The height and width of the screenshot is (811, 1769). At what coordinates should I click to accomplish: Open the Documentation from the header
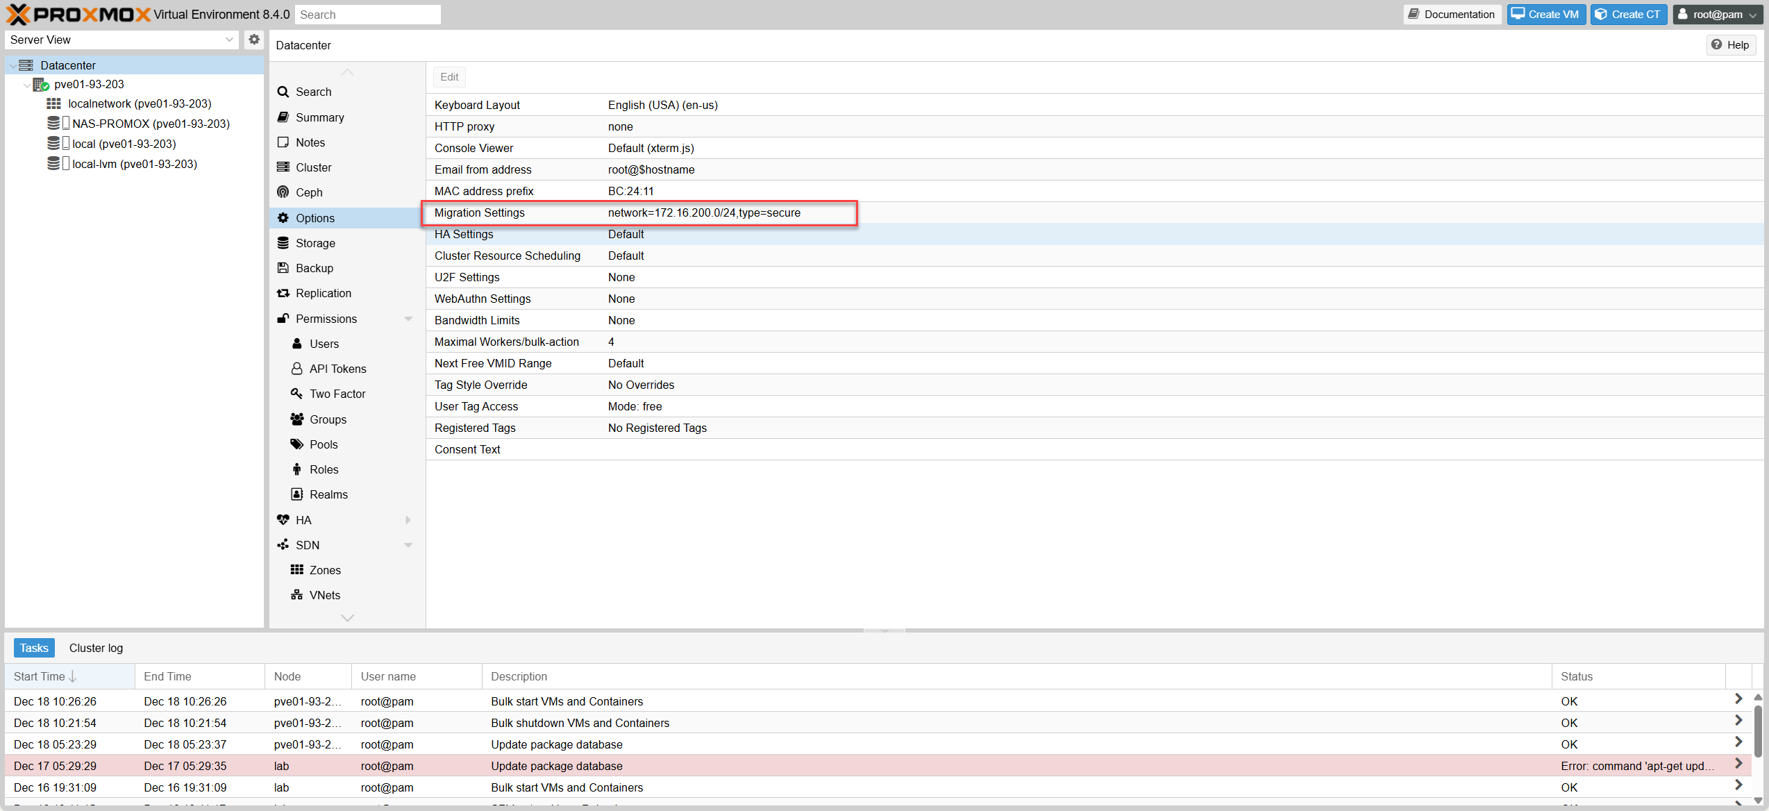1452,14
